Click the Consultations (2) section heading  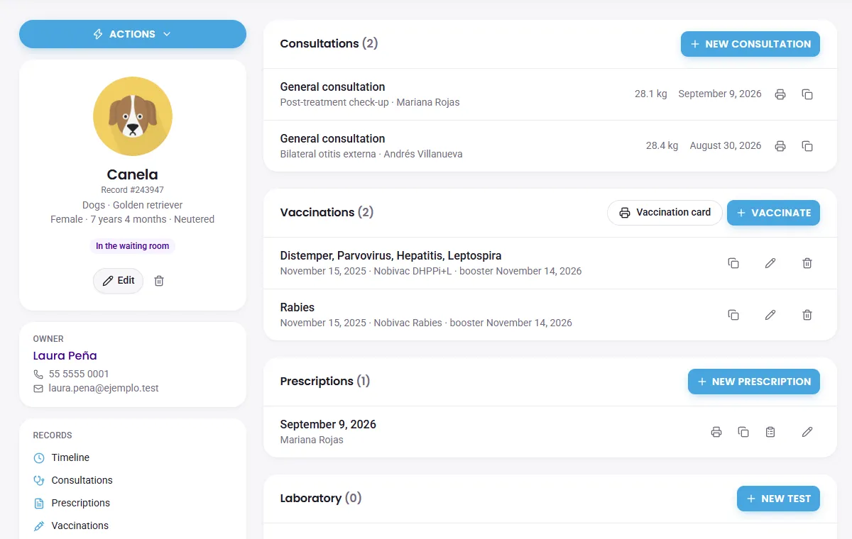pos(329,43)
